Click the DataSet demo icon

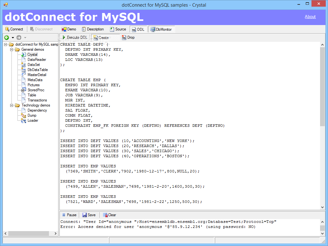coord(24,65)
